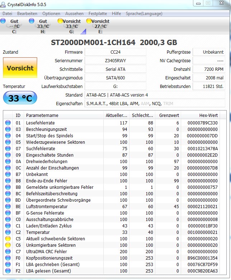
Task: Open the Hilfe menu
Action: point(116,14)
